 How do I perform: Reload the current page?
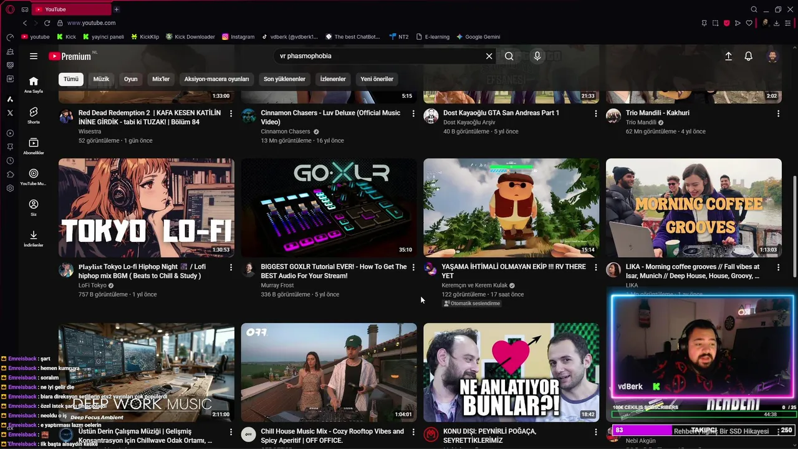[47, 23]
